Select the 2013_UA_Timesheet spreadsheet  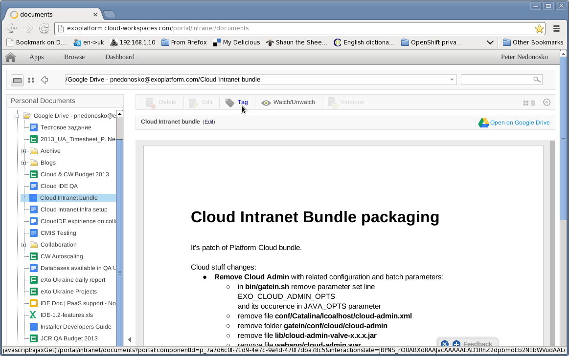point(78,139)
